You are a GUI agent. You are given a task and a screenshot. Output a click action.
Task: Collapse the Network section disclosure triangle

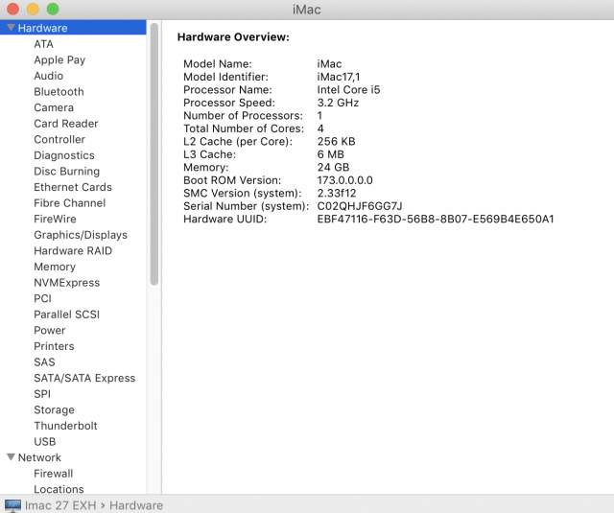click(10, 457)
